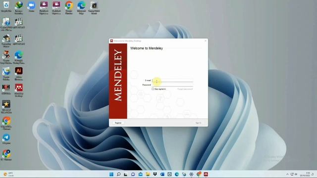Close the Welcome to Mendeley dialog
Viewport: 317px width, 178px height.
coord(206,41)
